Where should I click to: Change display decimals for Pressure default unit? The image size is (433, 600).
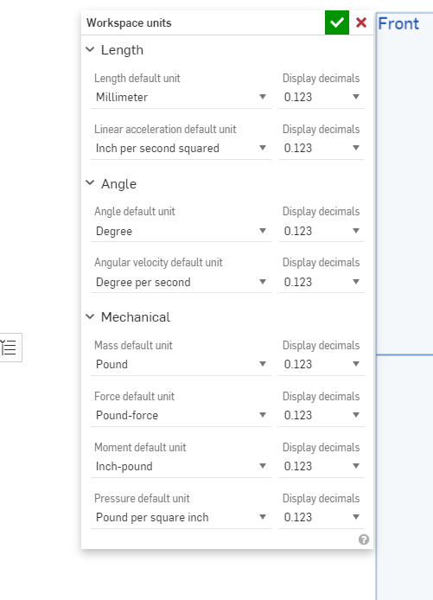coord(322,517)
